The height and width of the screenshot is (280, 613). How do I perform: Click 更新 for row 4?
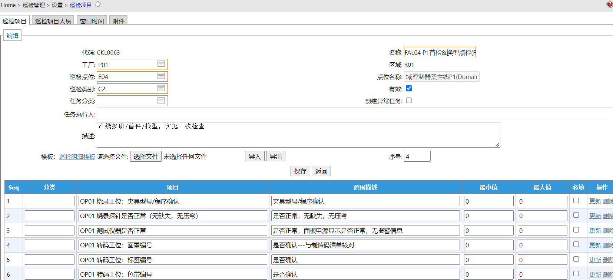[x=595, y=245]
